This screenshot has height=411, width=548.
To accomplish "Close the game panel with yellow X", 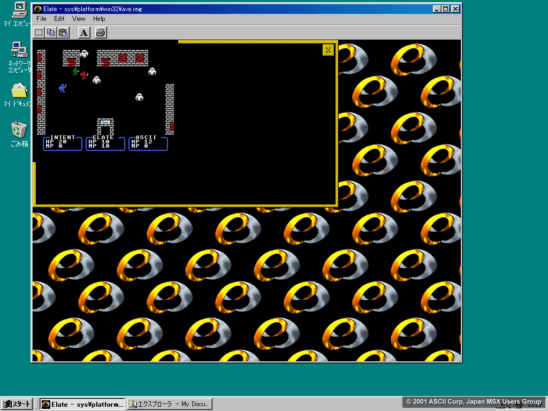I will [x=328, y=50].
